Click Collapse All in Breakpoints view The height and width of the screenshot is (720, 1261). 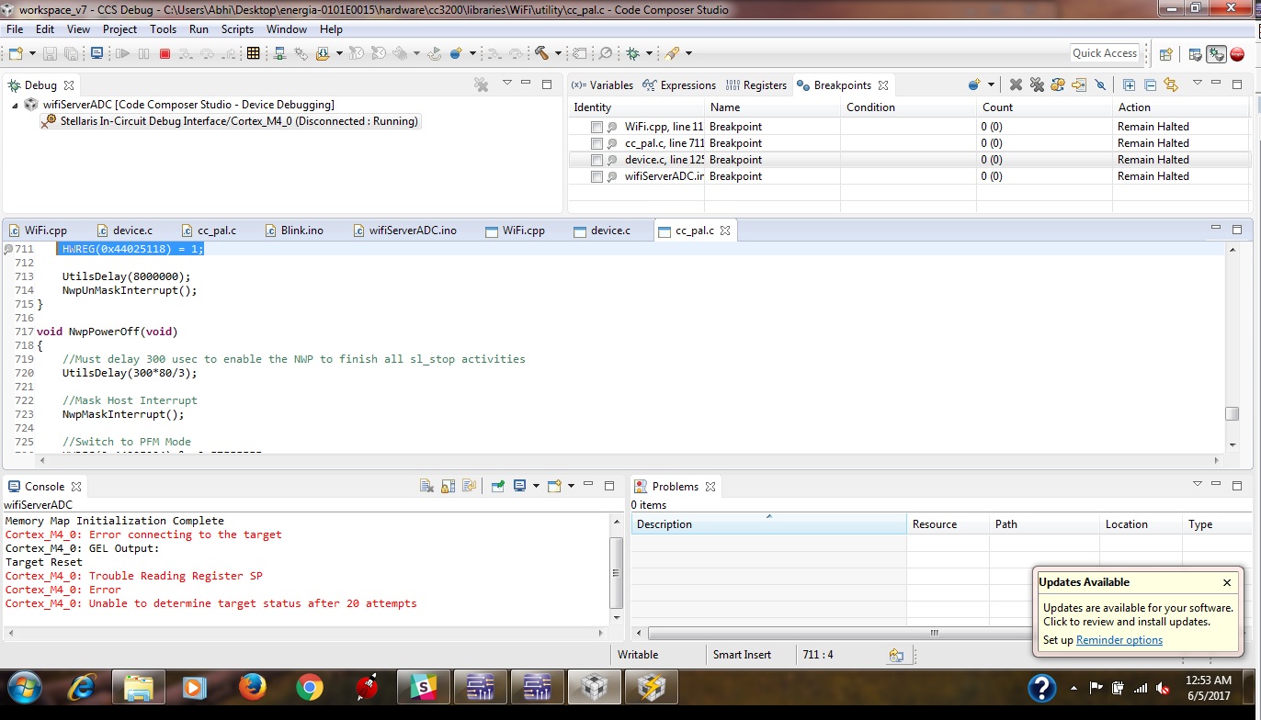coord(1149,85)
